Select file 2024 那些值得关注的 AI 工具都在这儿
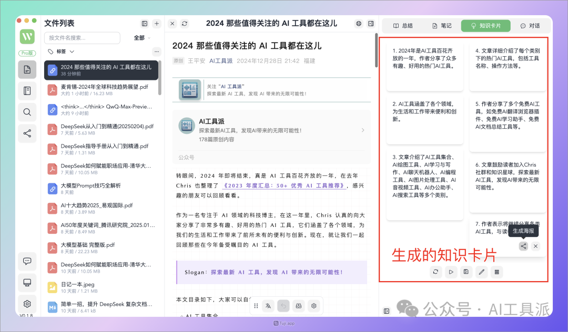 (101, 70)
